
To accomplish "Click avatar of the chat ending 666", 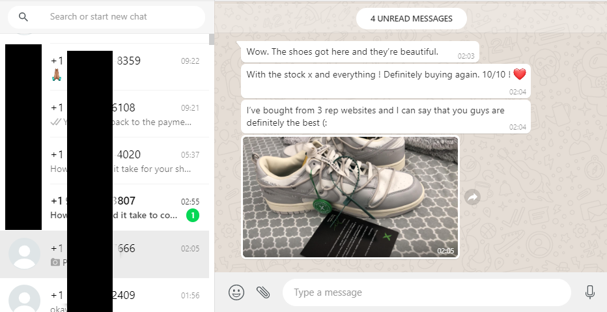I will coord(25,253).
